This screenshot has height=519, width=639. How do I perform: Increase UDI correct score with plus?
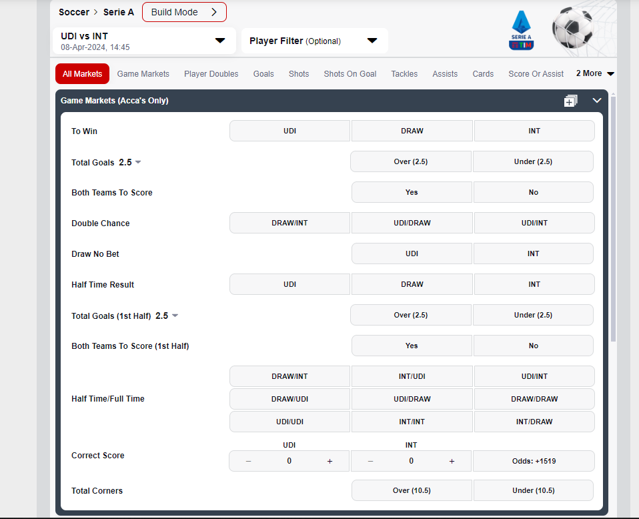point(330,461)
